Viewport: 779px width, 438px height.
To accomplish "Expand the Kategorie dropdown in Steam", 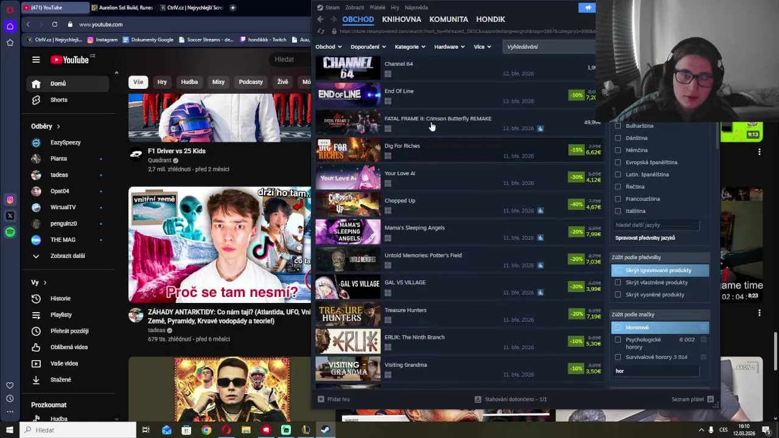I will (x=410, y=47).
